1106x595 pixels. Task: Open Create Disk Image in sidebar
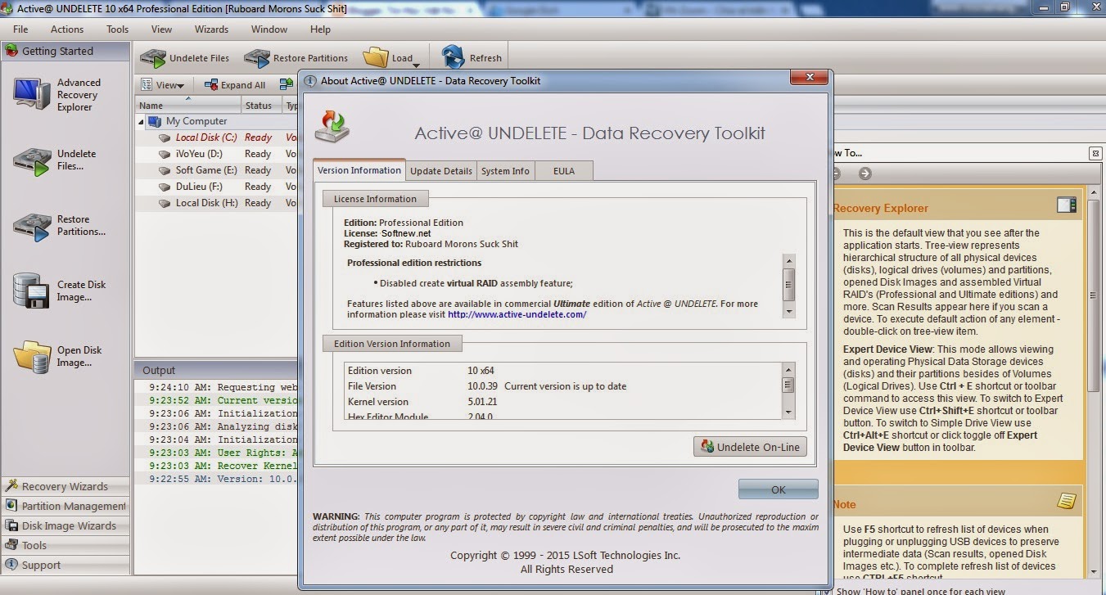coord(59,291)
